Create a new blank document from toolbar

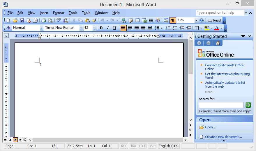point(8,20)
